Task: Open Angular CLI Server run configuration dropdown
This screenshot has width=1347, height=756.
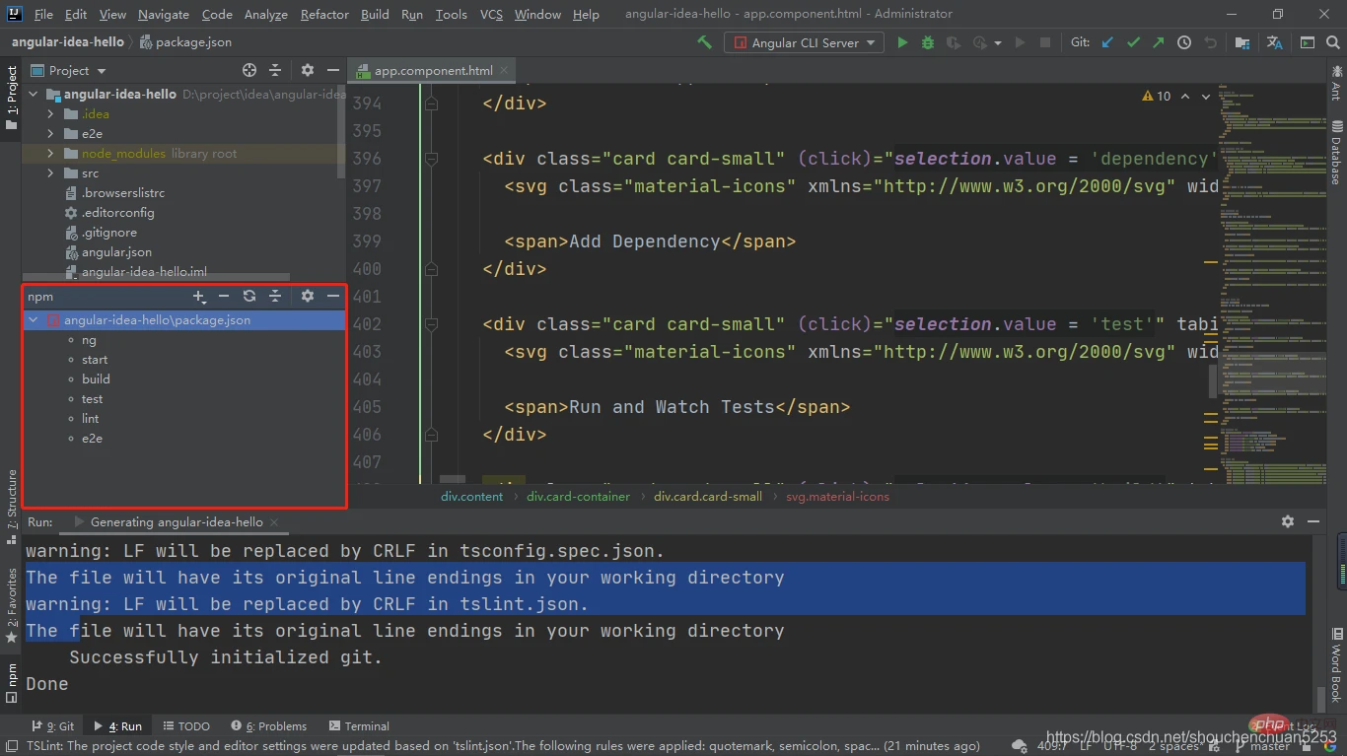Action: click(804, 42)
